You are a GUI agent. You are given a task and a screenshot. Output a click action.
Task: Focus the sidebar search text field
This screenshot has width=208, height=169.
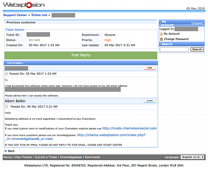pyautogui.click(x=174, y=49)
